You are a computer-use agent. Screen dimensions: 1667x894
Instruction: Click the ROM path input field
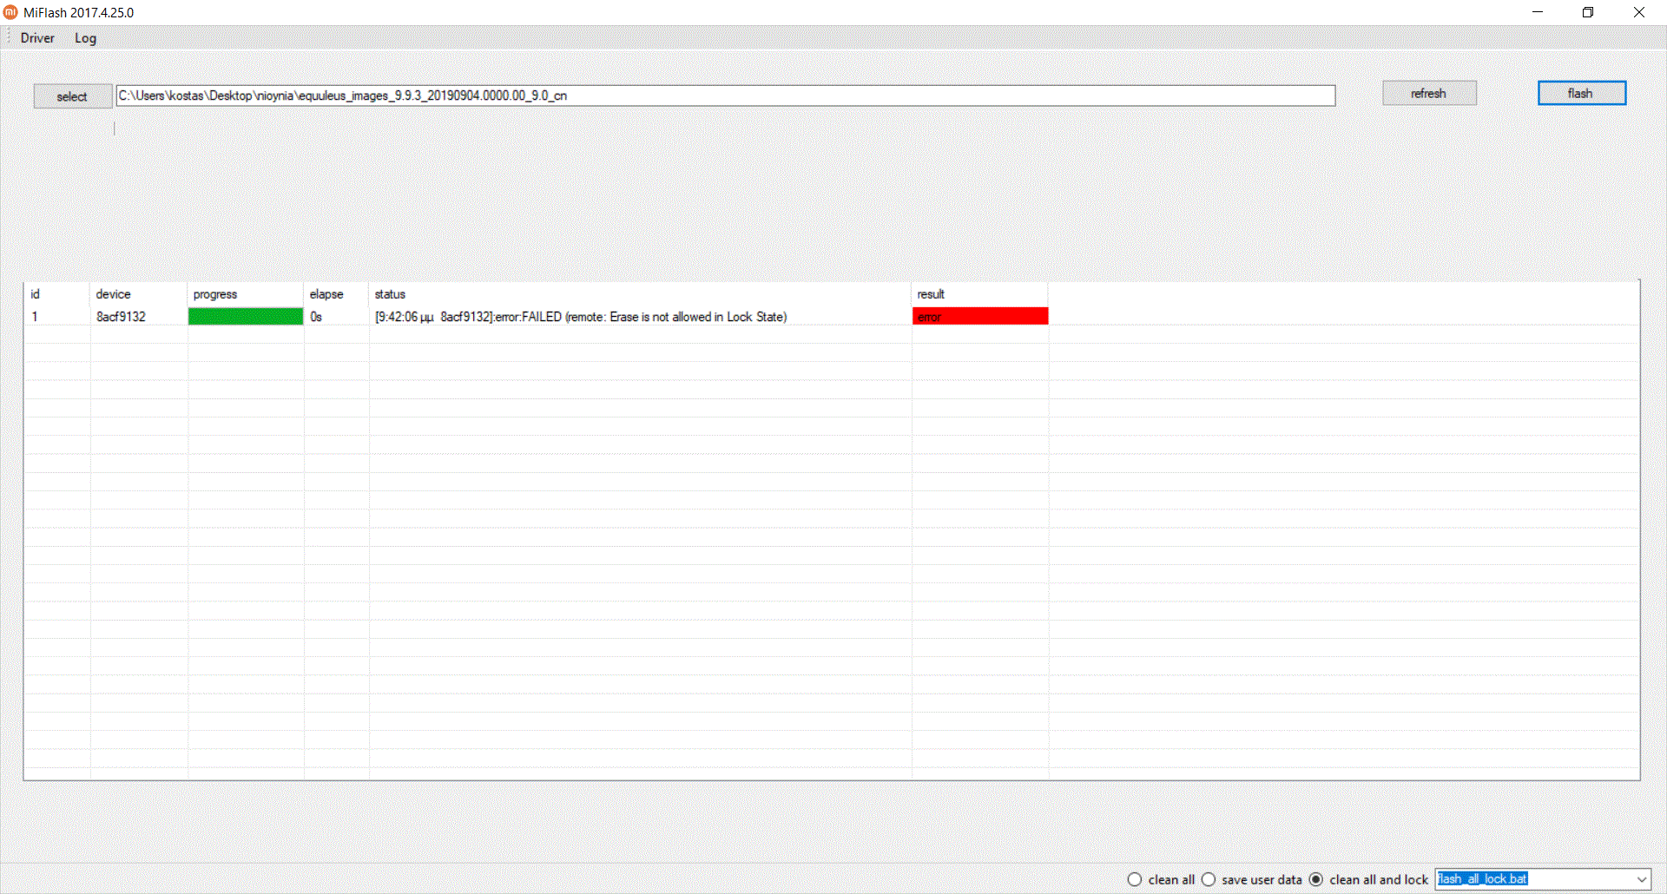726,95
